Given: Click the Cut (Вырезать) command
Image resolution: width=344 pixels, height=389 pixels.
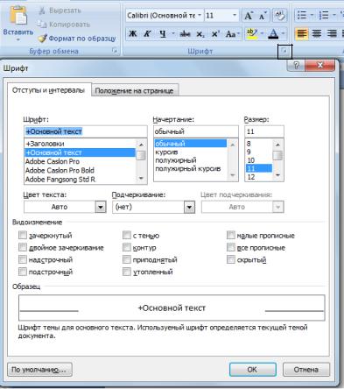Looking at the screenshot, I should click(x=60, y=11).
